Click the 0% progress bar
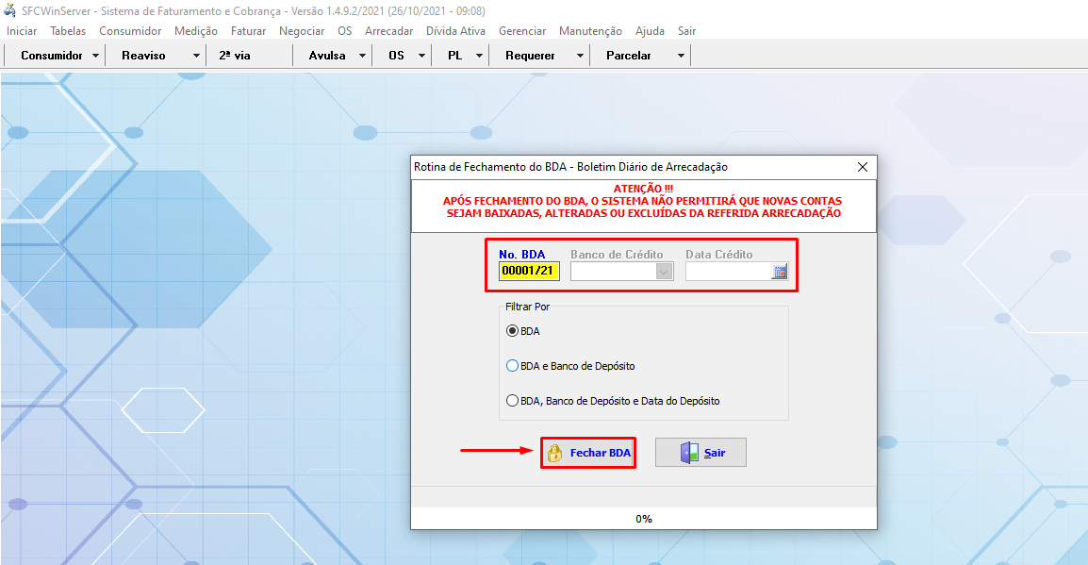This screenshot has height=565, width=1088. pyautogui.click(x=643, y=519)
